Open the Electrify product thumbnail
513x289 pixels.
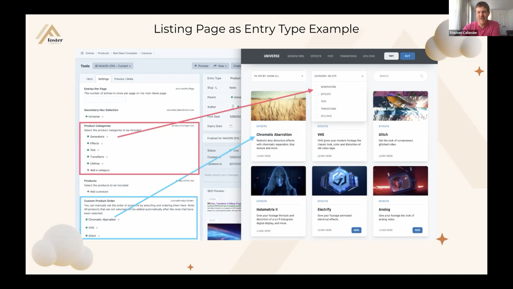339,181
